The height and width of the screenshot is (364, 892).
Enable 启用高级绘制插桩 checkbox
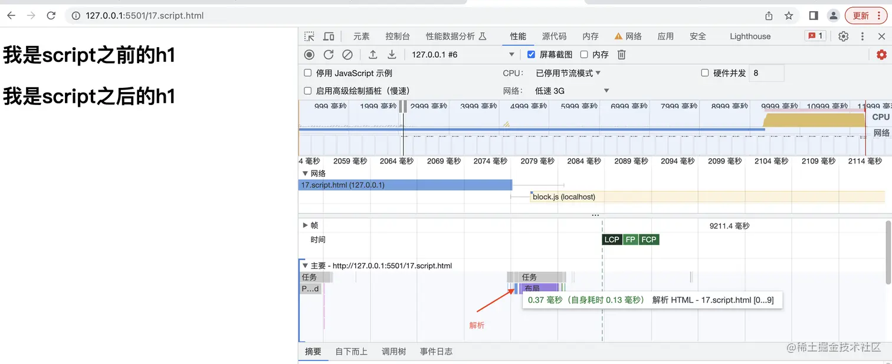[307, 91]
